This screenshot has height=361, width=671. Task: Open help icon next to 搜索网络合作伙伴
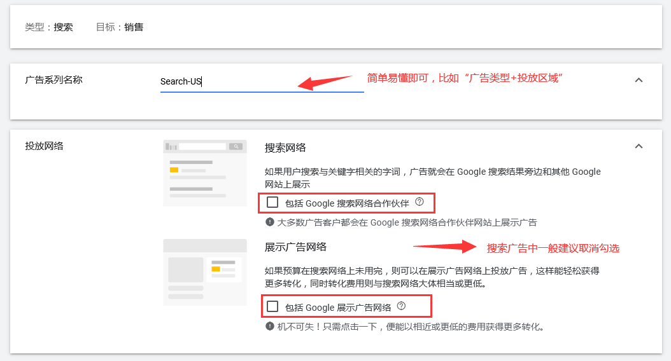[x=420, y=201]
